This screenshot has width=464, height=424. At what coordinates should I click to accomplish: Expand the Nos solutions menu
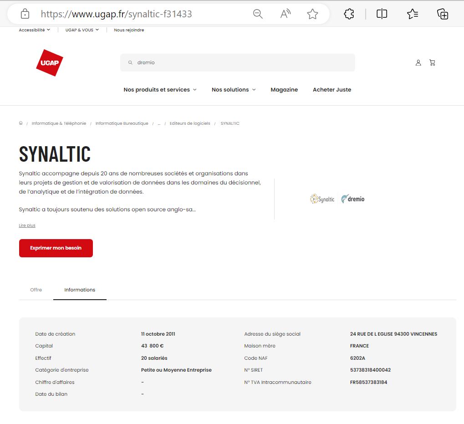click(234, 90)
